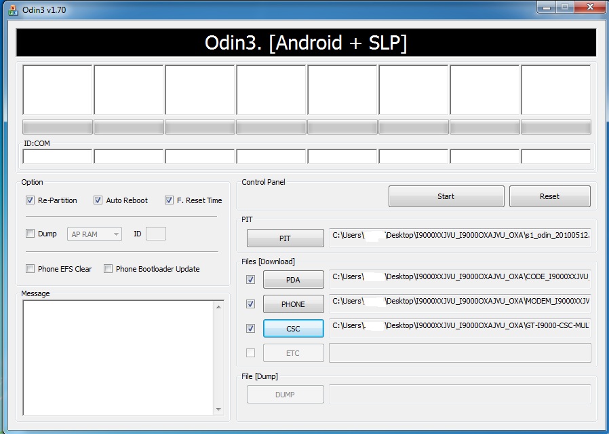This screenshot has width=609, height=434.
Task: Enable the Phone EFS Clear checkbox
Action: [x=30, y=269]
